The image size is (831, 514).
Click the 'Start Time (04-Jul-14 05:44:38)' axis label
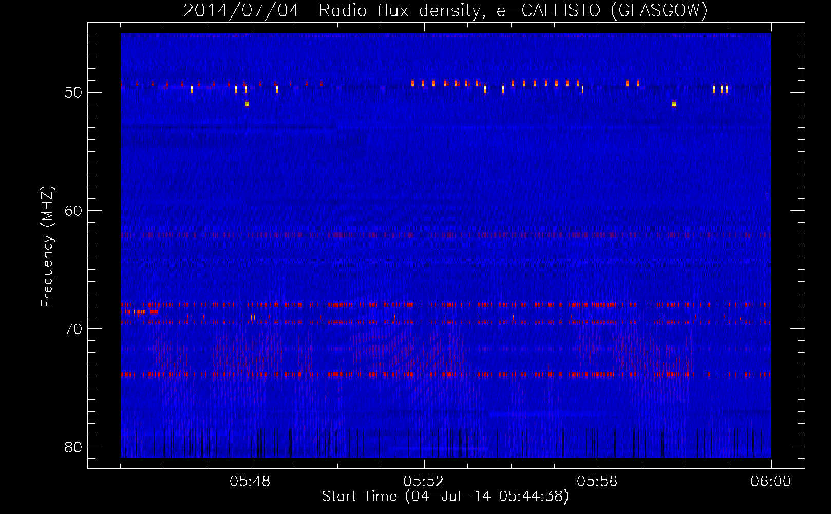tap(445, 497)
